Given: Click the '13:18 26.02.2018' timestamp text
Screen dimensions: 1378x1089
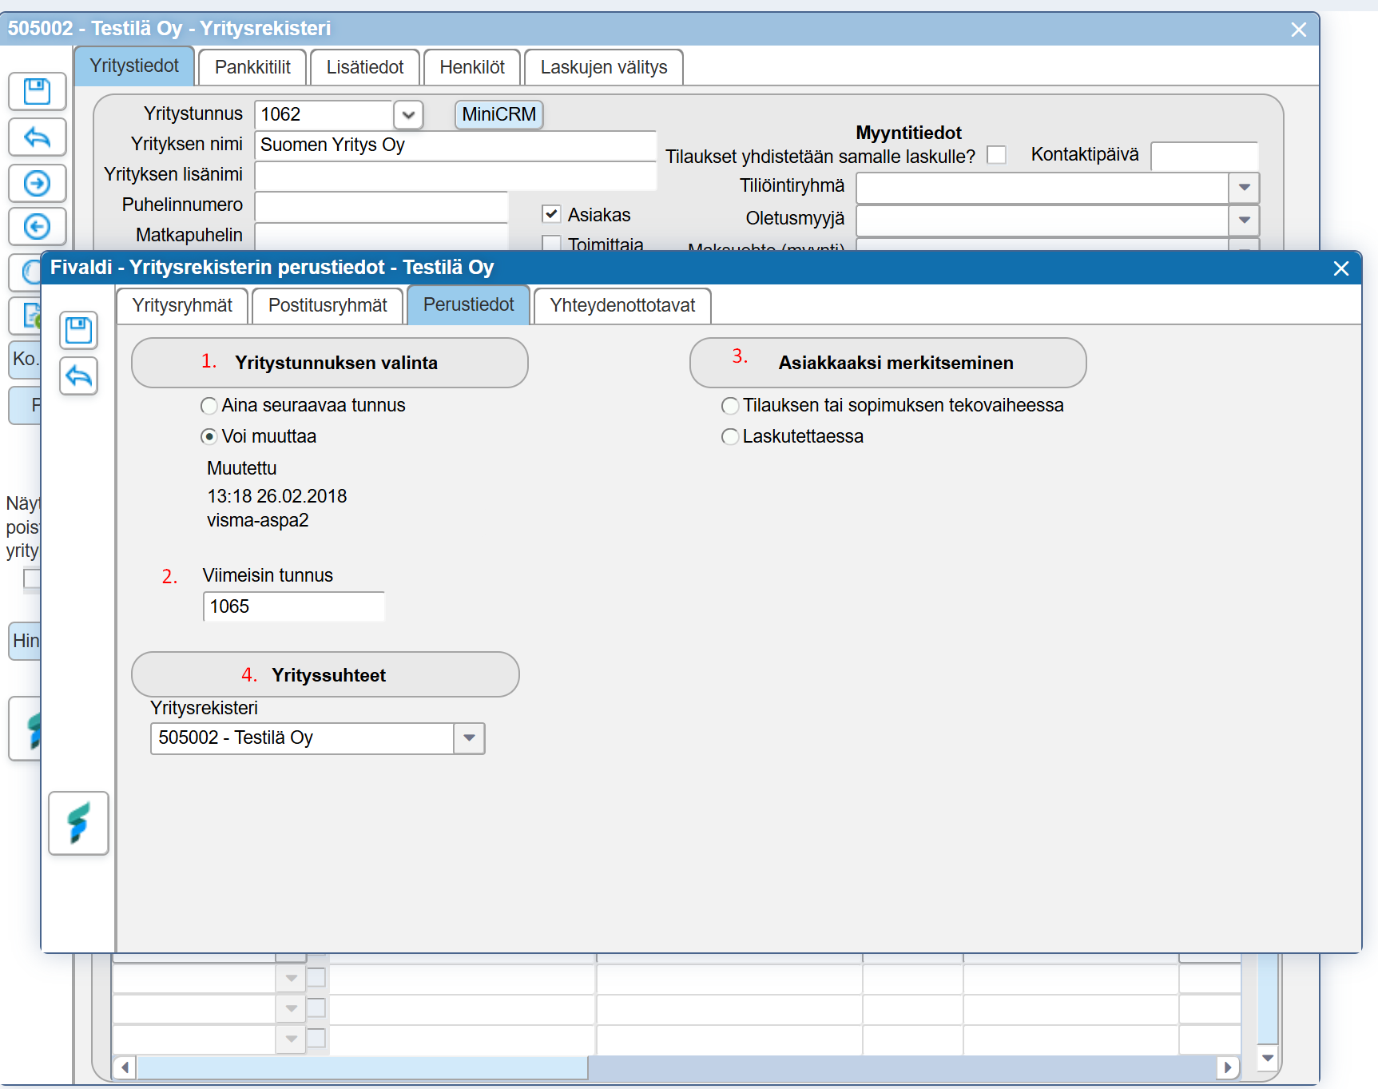Looking at the screenshot, I should (x=276, y=496).
